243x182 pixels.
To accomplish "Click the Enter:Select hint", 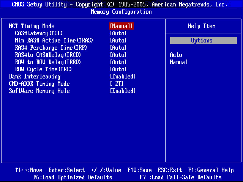I will point(67,170).
